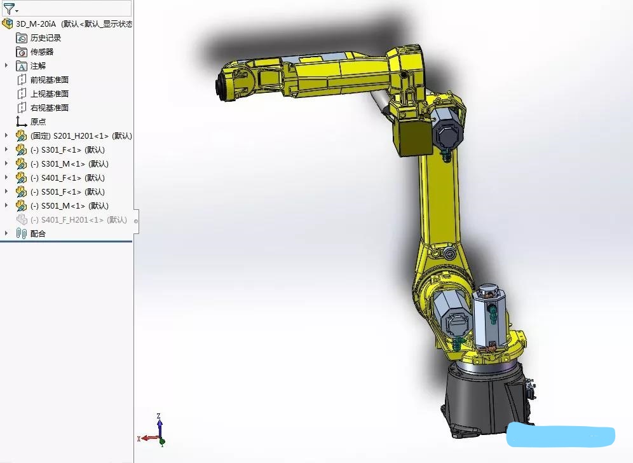Expand the S501_M component node
The width and height of the screenshot is (633, 463).
6,205
